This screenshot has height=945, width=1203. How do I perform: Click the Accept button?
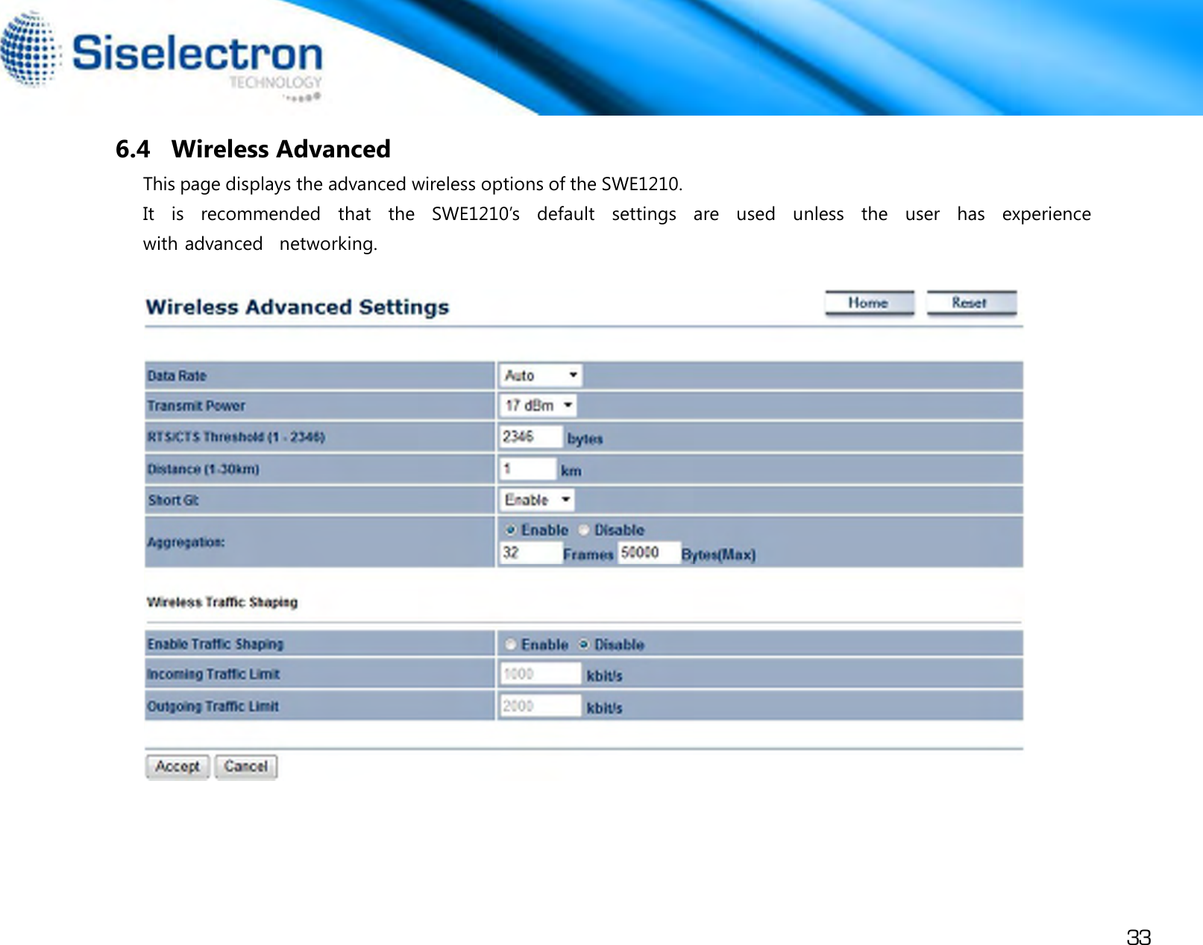[178, 767]
